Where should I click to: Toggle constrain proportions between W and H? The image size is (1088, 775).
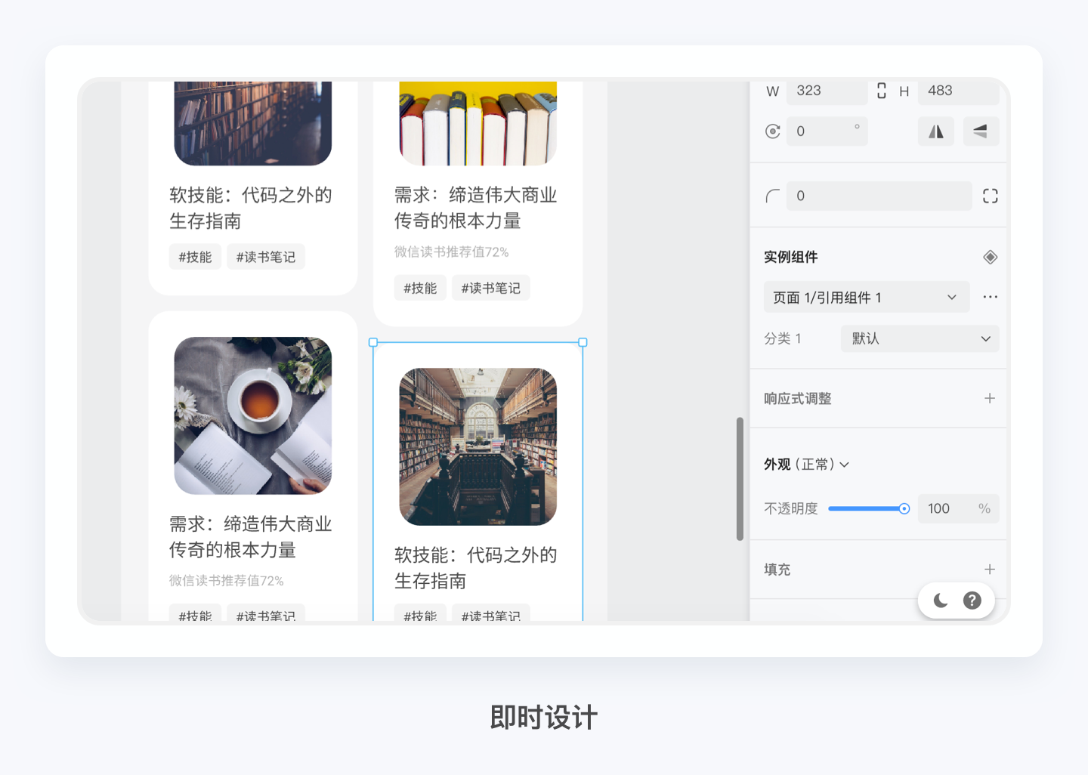[882, 90]
